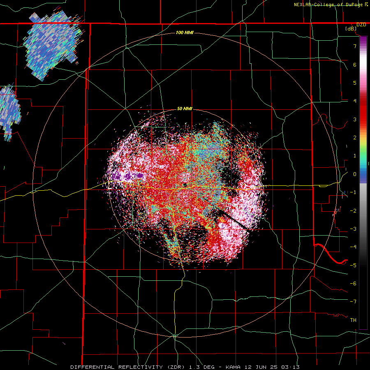This screenshot has height=370, width=370.
Task: Click the "-6" value on the color scale
Action: pyautogui.click(x=353, y=284)
